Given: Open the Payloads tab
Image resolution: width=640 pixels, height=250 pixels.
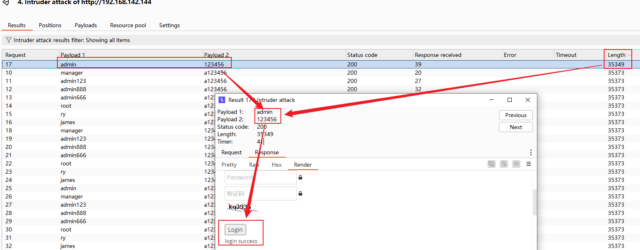Looking at the screenshot, I should click(x=86, y=25).
